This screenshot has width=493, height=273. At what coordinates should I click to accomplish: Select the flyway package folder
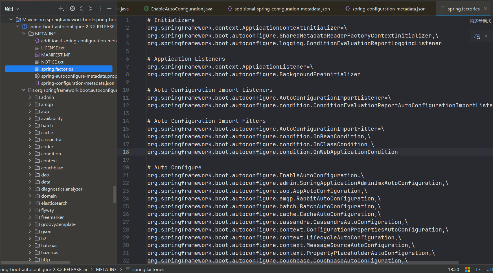tap(44, 210)
